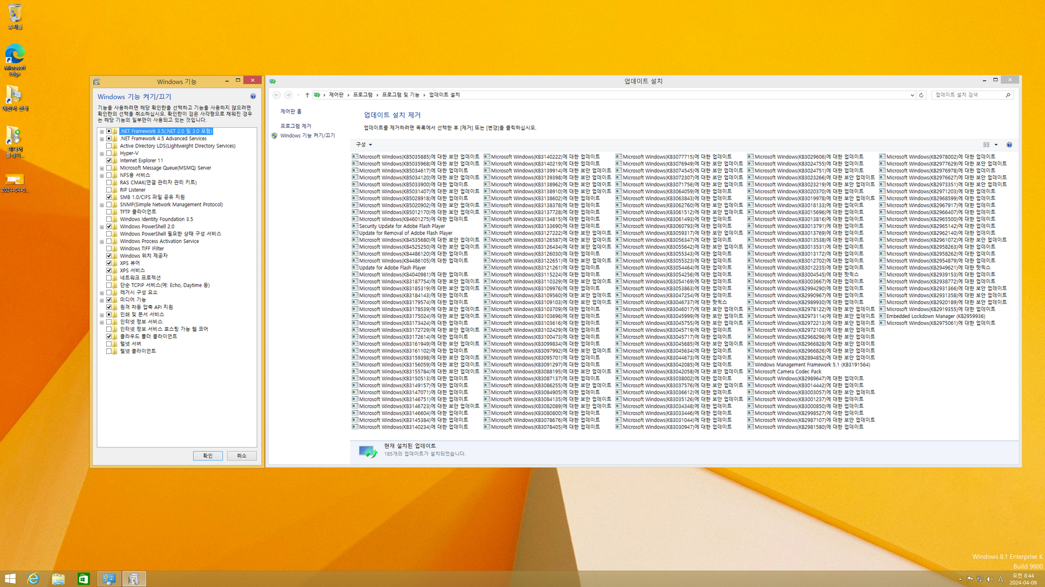Click the network icon in the system tray
1045x587 pixels.
(x=980, y=579)
